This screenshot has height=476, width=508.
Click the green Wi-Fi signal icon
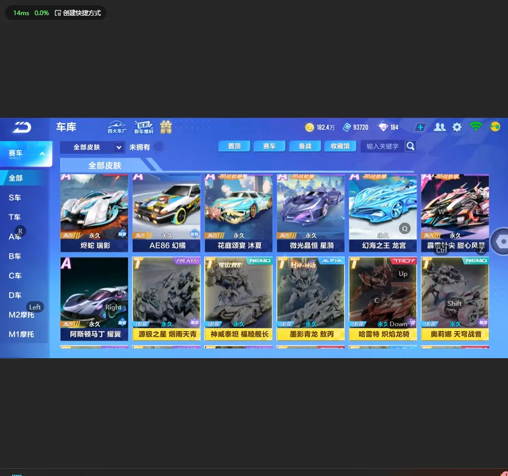tap(476, 126)
